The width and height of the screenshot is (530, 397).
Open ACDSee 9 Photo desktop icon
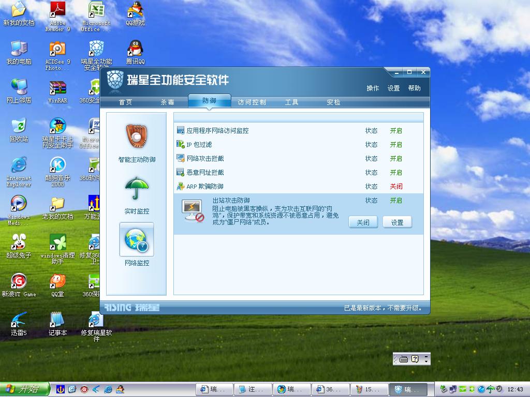coord(57,48)
